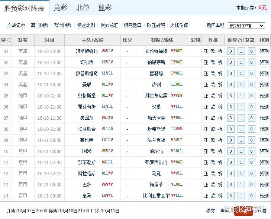Click 马竞 team name
The width and height of the screenshot is (271, 219).
(x=156, y=173)
